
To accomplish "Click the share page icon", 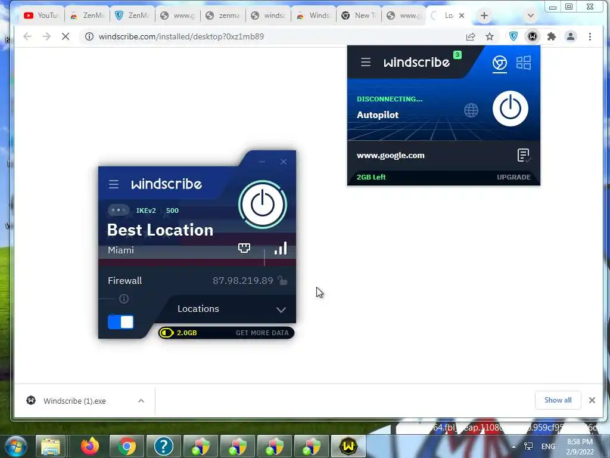I will coord(471,36).
